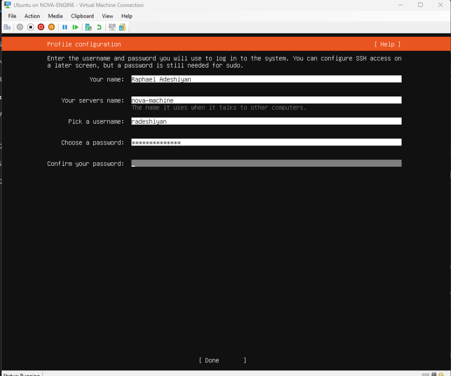
Task: Click the last toolbar icon after Enhanced Session
Action: [122, 27]
